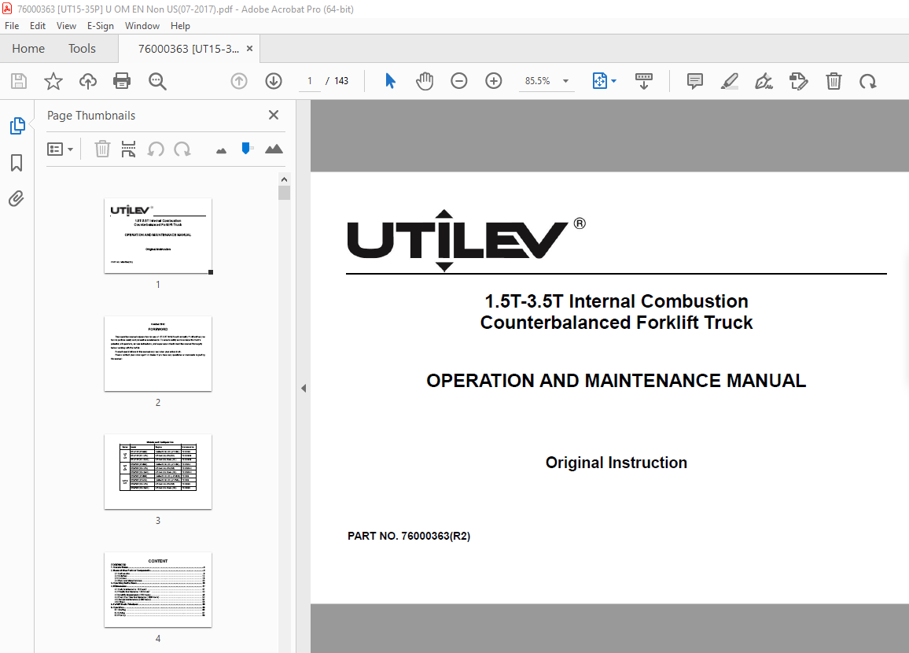Click 'OPERATION AND MAINTENANCE MANUAL' heading
Screen dimensions: 909x653
pyautogui.click(x=616, y=381)
